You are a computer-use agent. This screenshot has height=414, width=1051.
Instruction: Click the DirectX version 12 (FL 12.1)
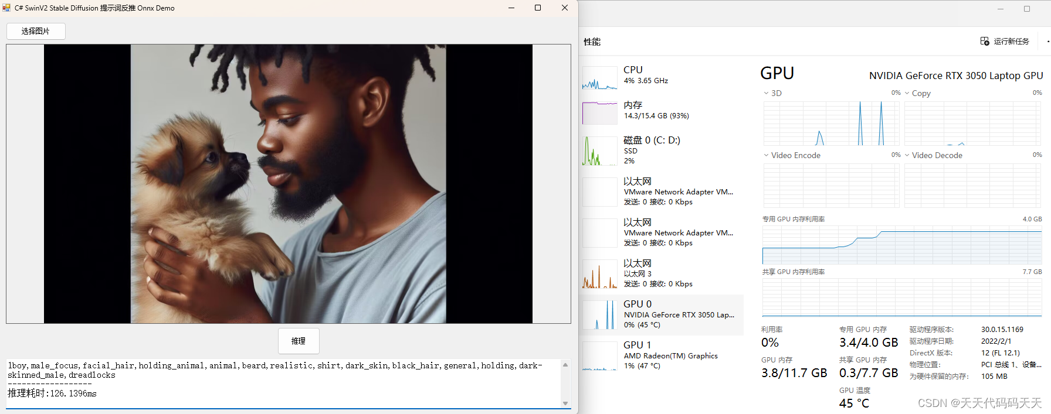click(1001, 353)
